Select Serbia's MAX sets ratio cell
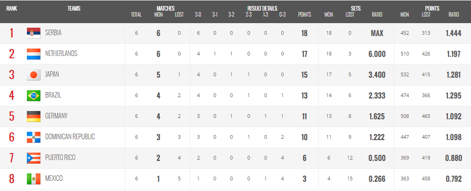 point(377,33)
